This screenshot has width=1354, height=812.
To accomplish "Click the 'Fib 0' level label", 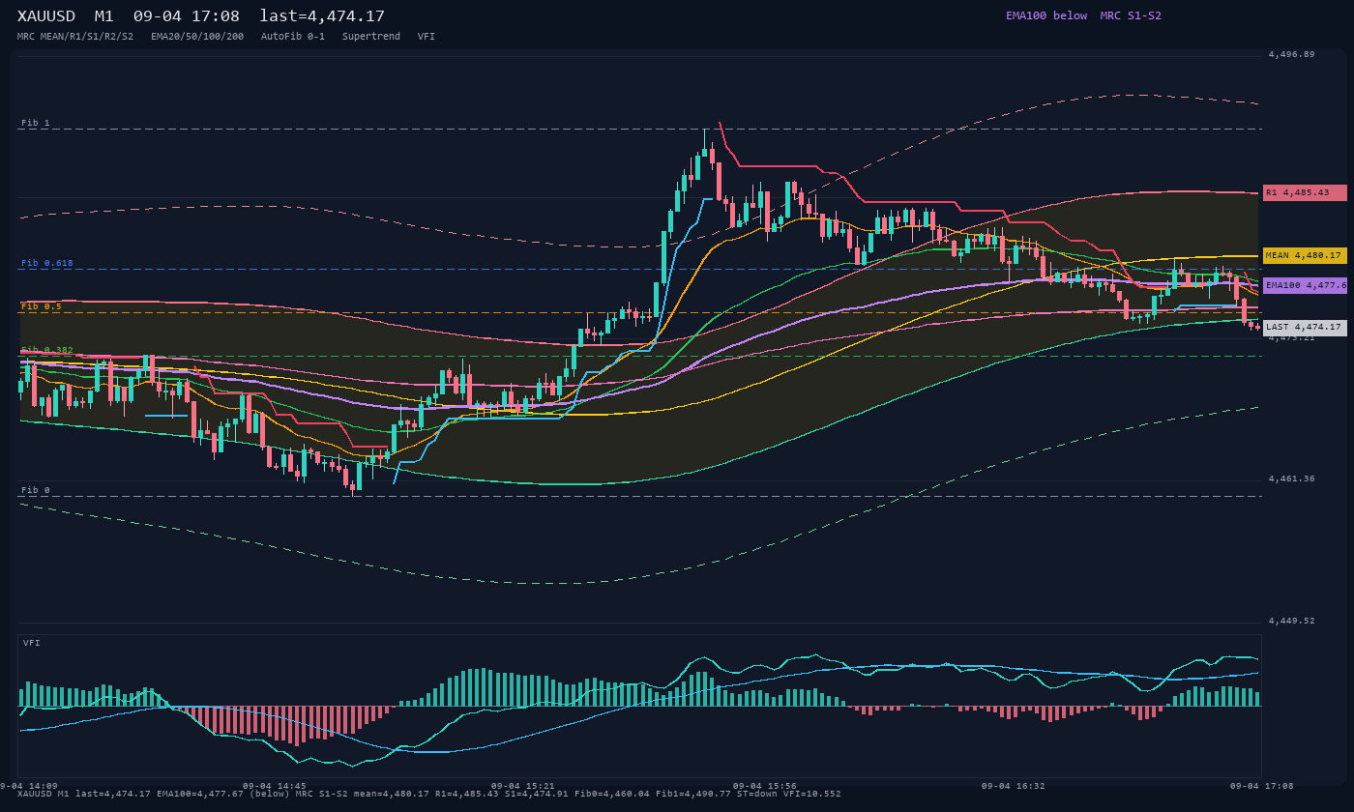I will (x=36, y=490).
